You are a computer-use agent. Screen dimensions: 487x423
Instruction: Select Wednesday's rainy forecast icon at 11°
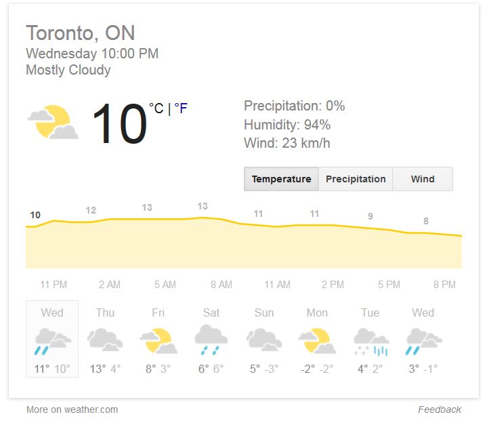coord(52,341)
